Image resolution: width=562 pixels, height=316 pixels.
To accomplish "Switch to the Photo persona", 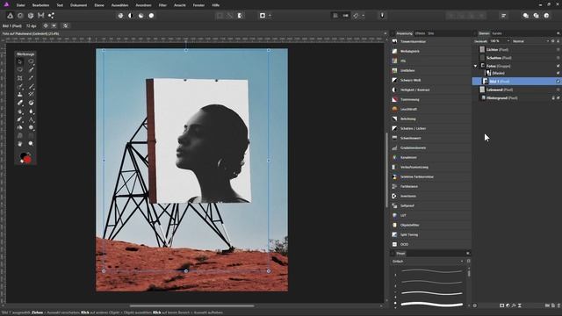I will 10,16.
